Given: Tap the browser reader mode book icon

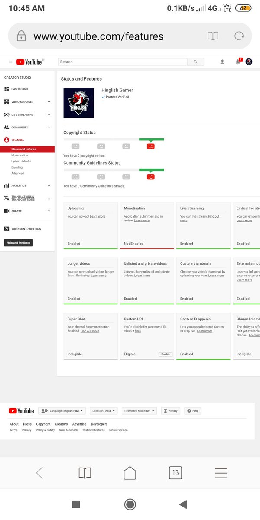Looking at the screenshot, I should (213, 36).
